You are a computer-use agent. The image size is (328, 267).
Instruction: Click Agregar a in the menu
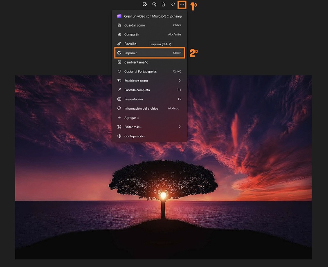132,117
